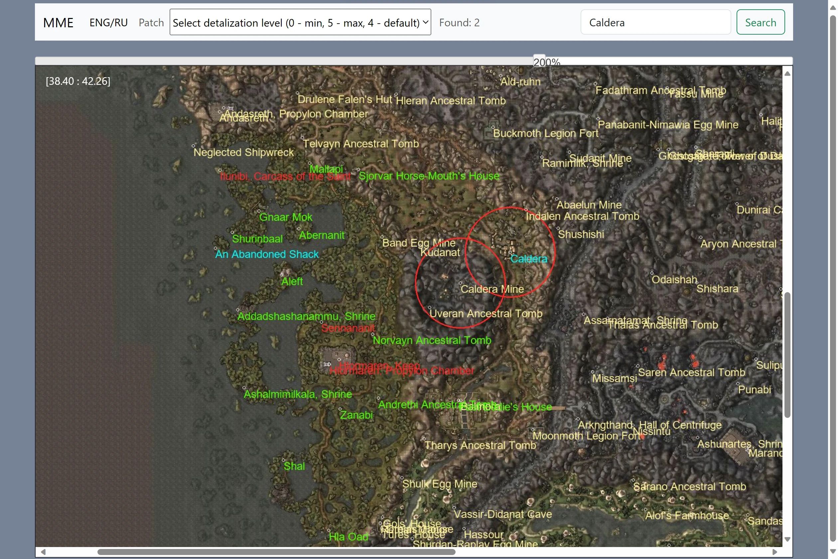Open the detalization level dropdown
838x559 pixels.
[300, 23]
